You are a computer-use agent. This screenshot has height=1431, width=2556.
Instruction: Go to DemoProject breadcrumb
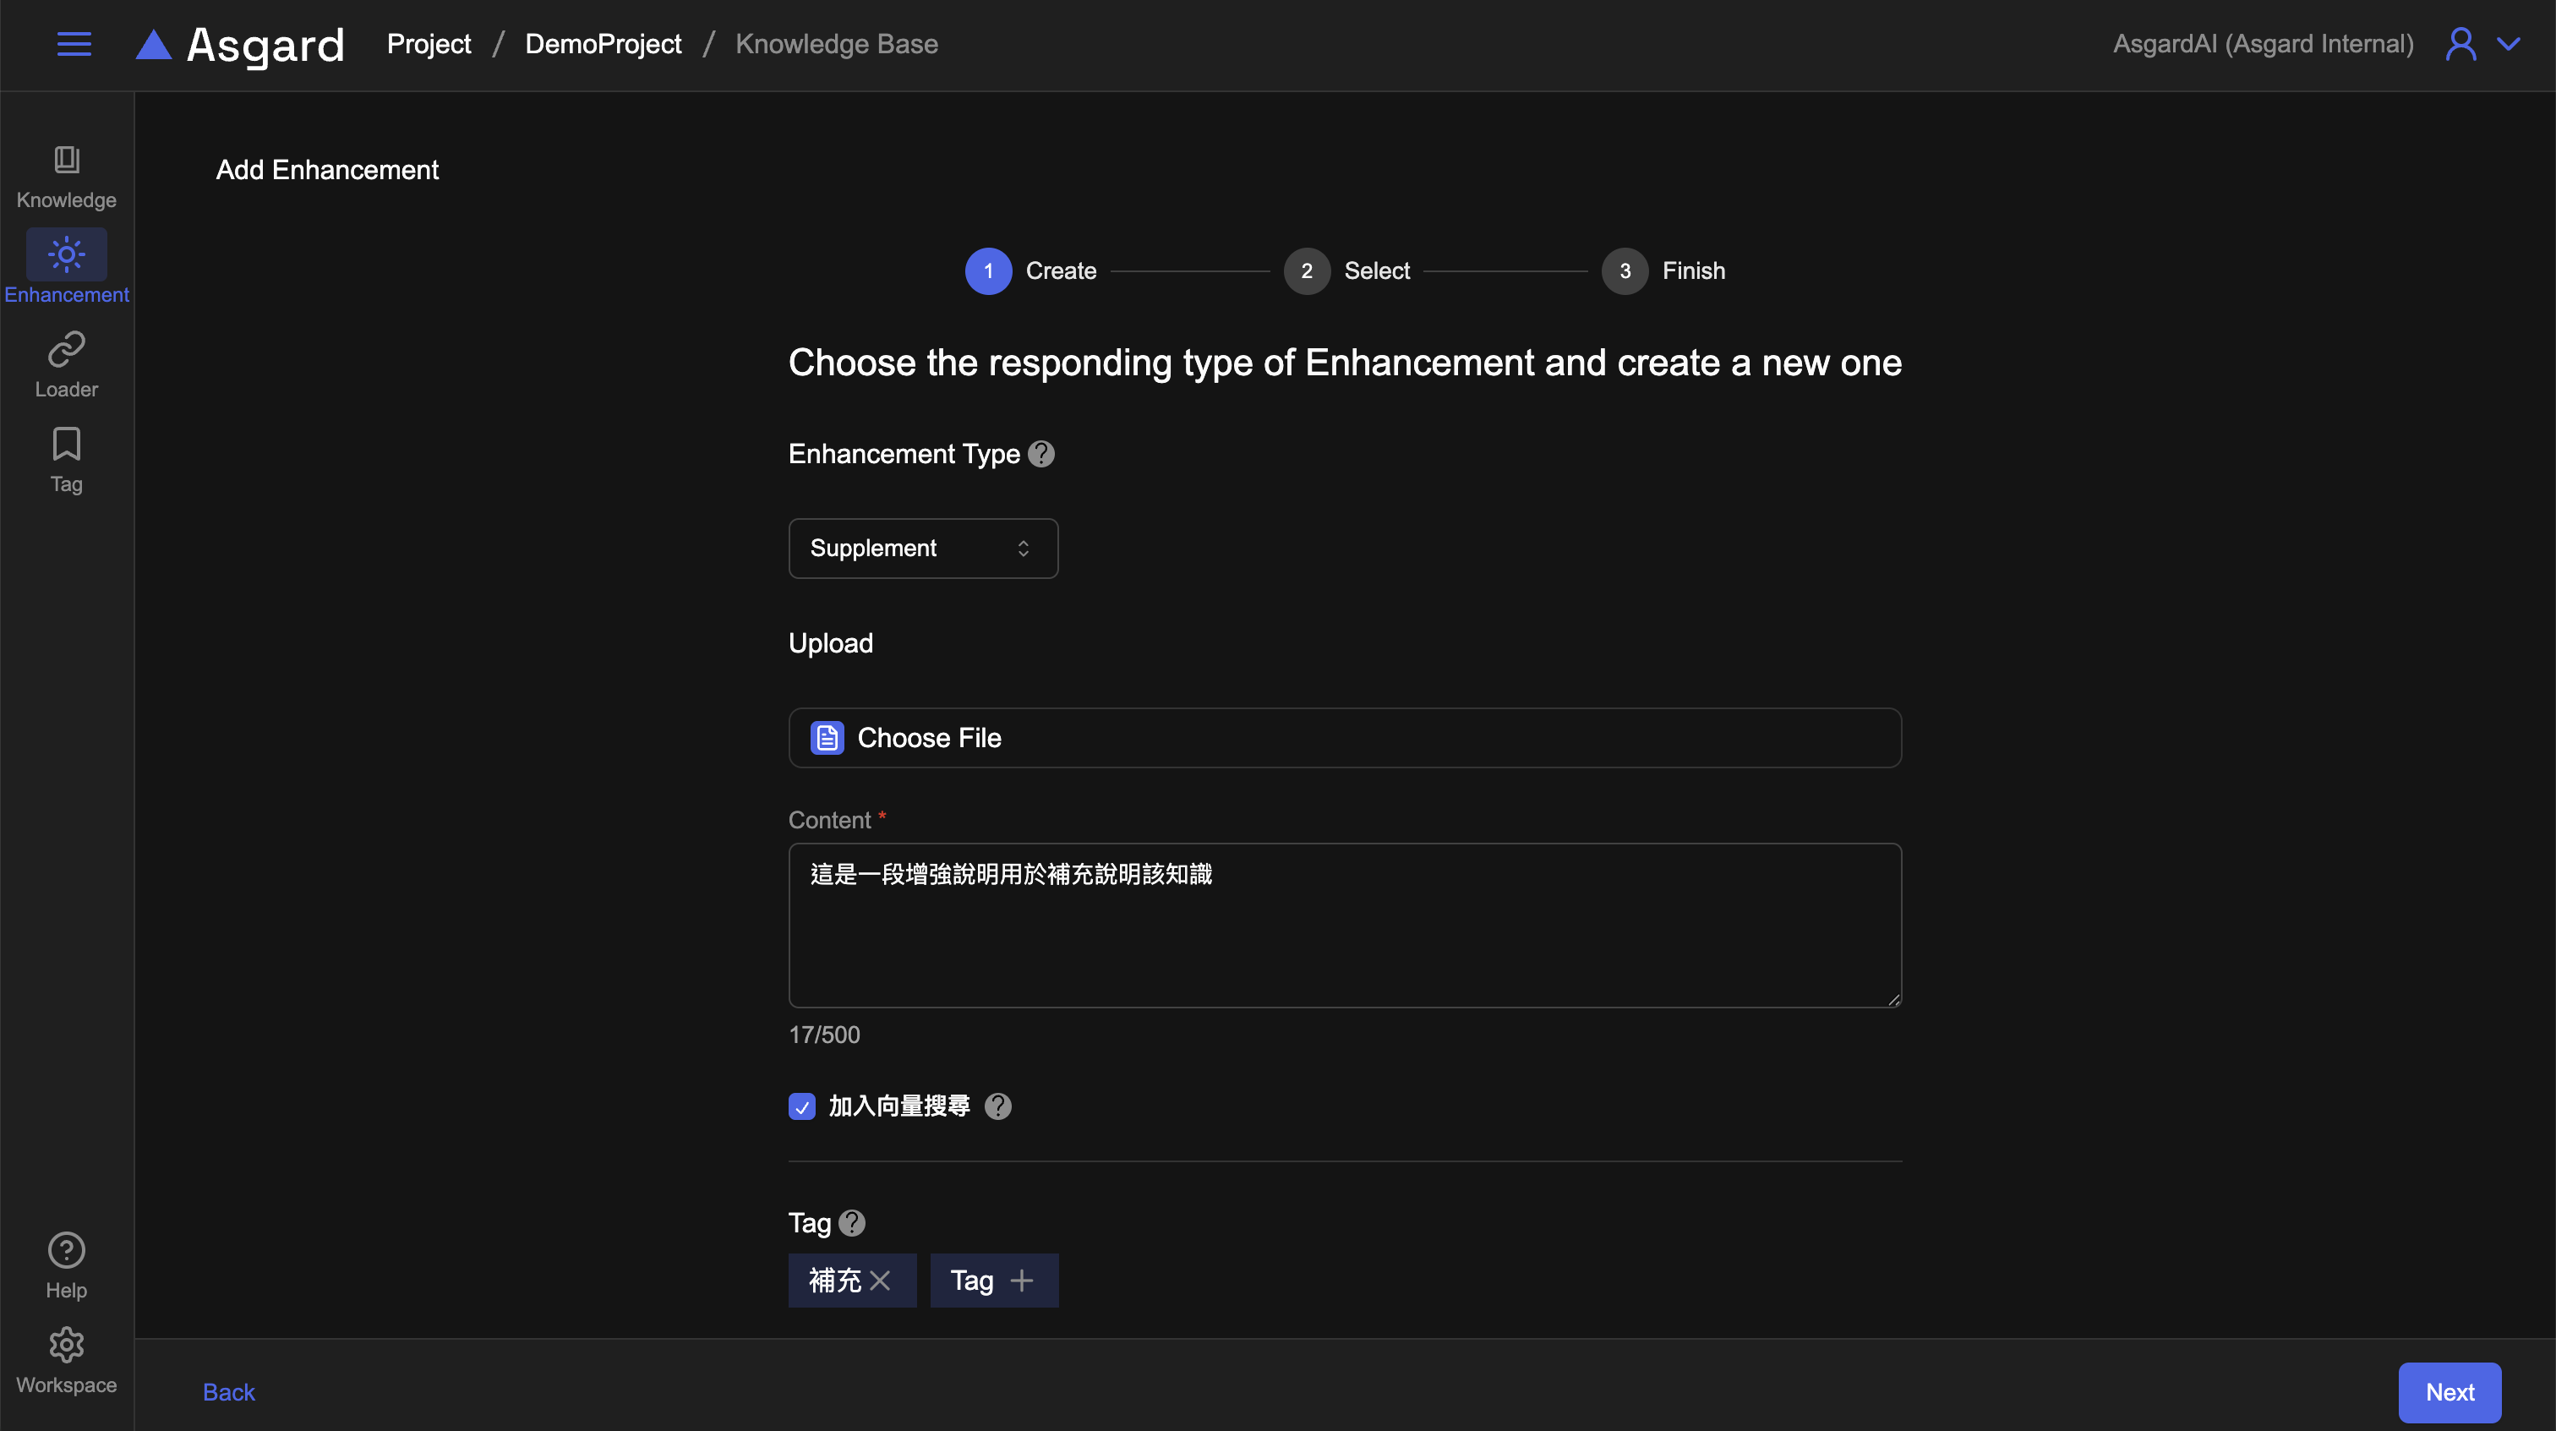(x=603, y=44)
